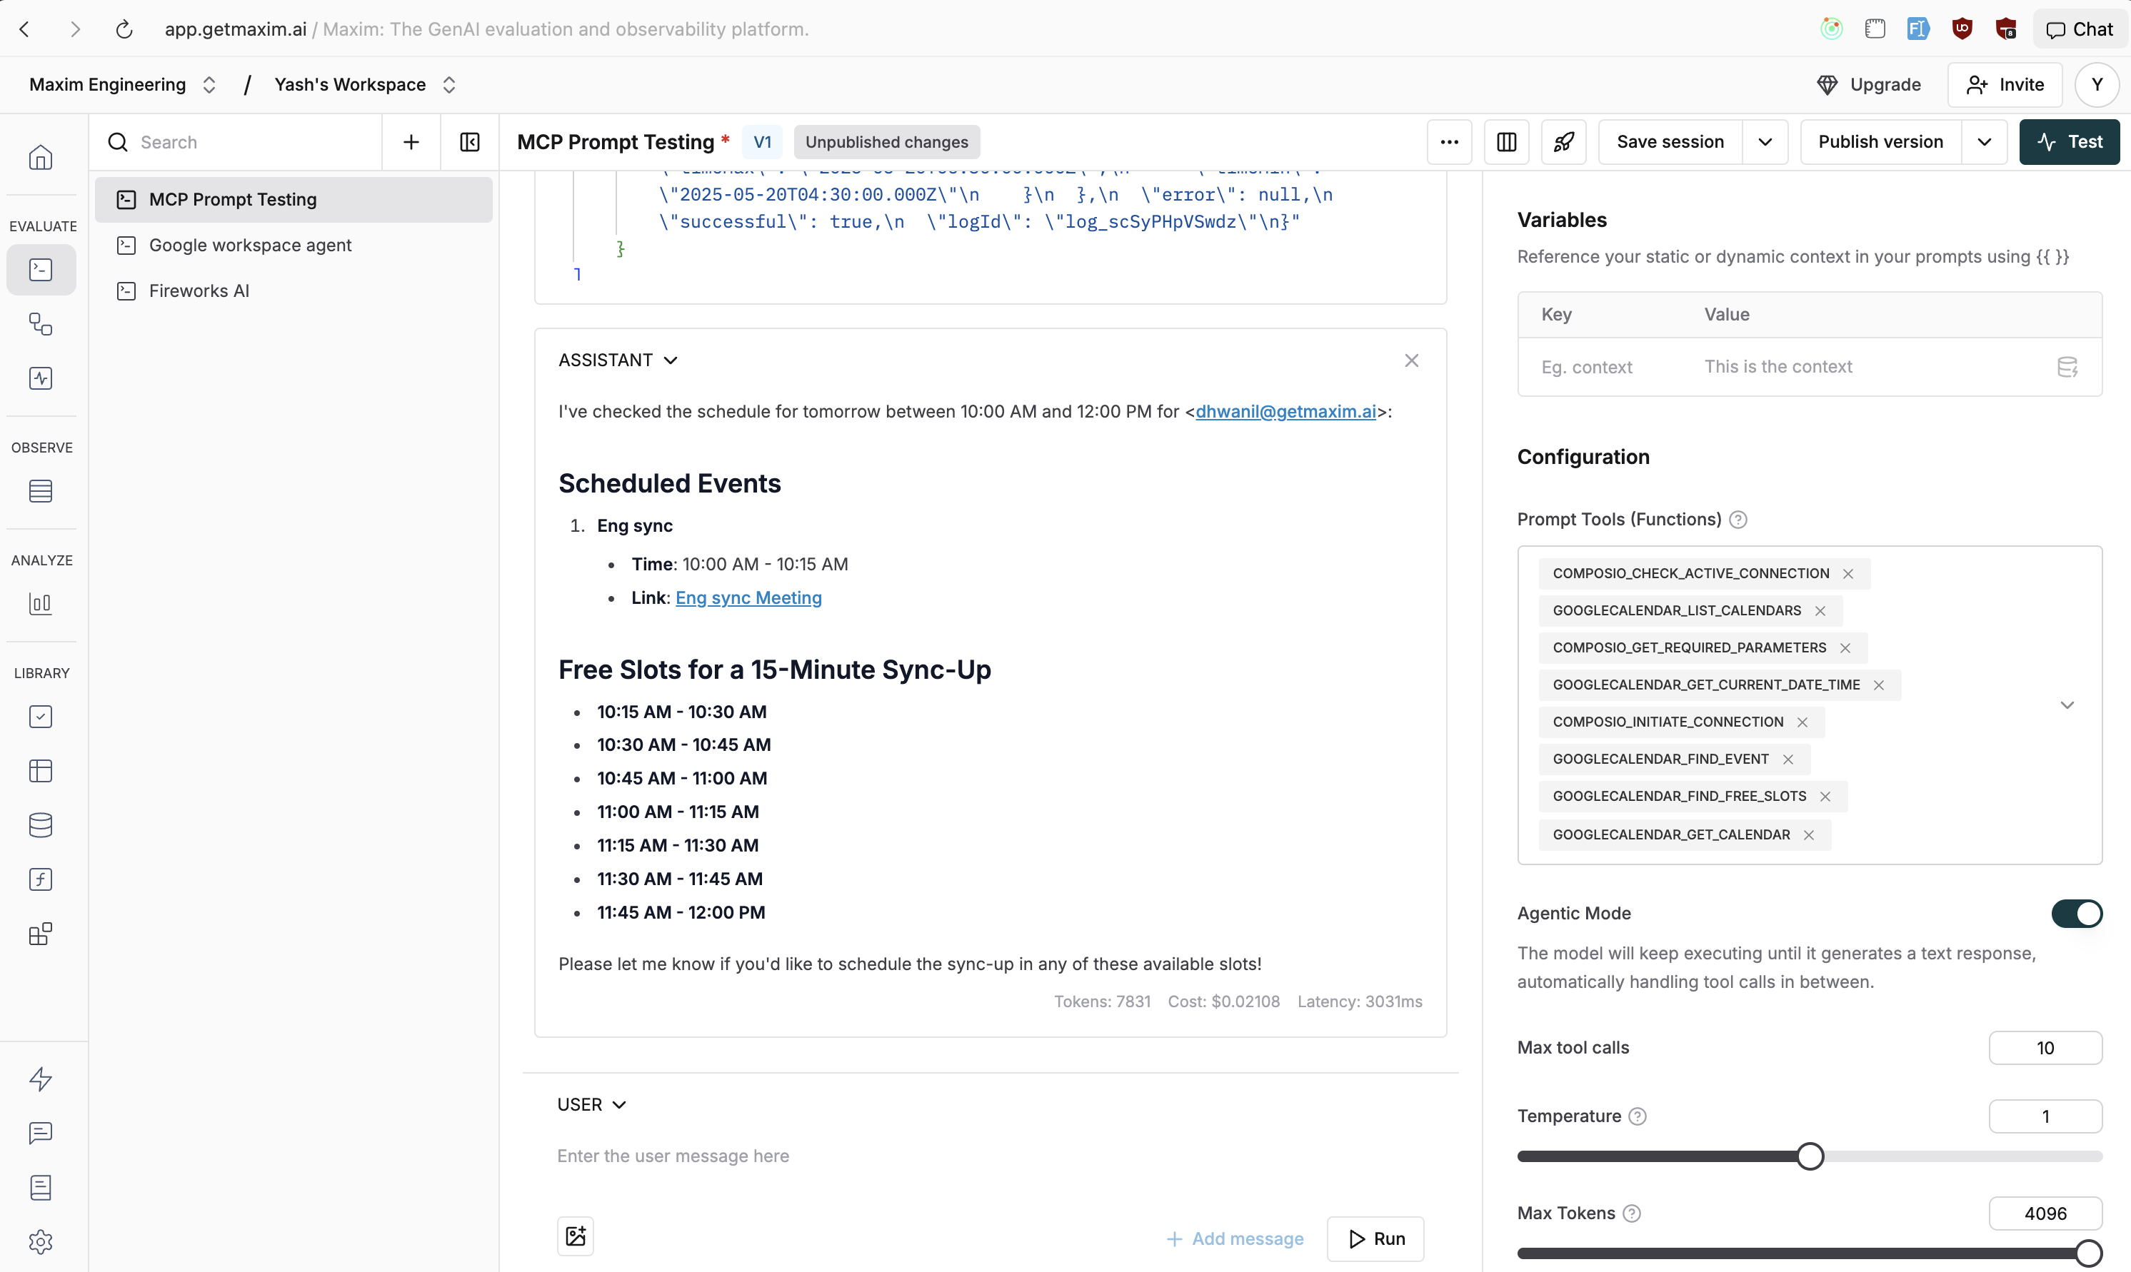Open the charts icon under ANALYZE
Screen dimensions: 2131x1272
point(40,603)
